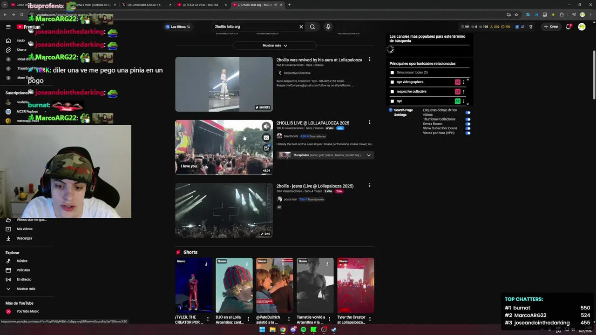Open 'YouTube Music' sidebar link

(x=27, y=311)
